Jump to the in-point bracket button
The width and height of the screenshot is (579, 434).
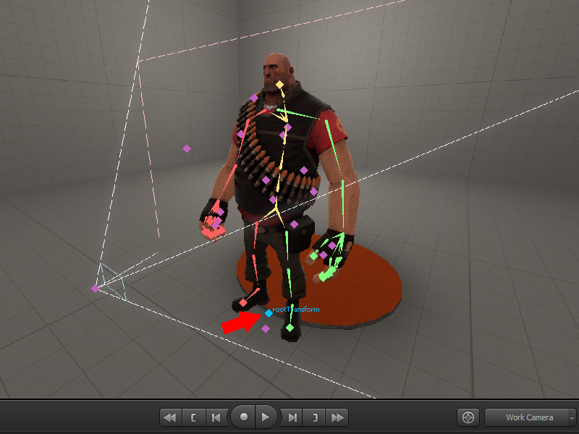[x=193, y=417]
